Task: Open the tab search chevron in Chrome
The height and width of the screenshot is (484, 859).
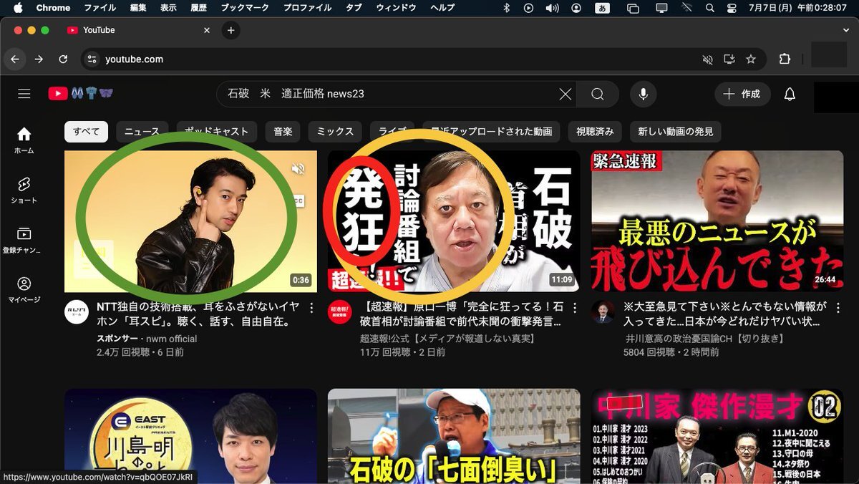Action: [x=845, y=30]
